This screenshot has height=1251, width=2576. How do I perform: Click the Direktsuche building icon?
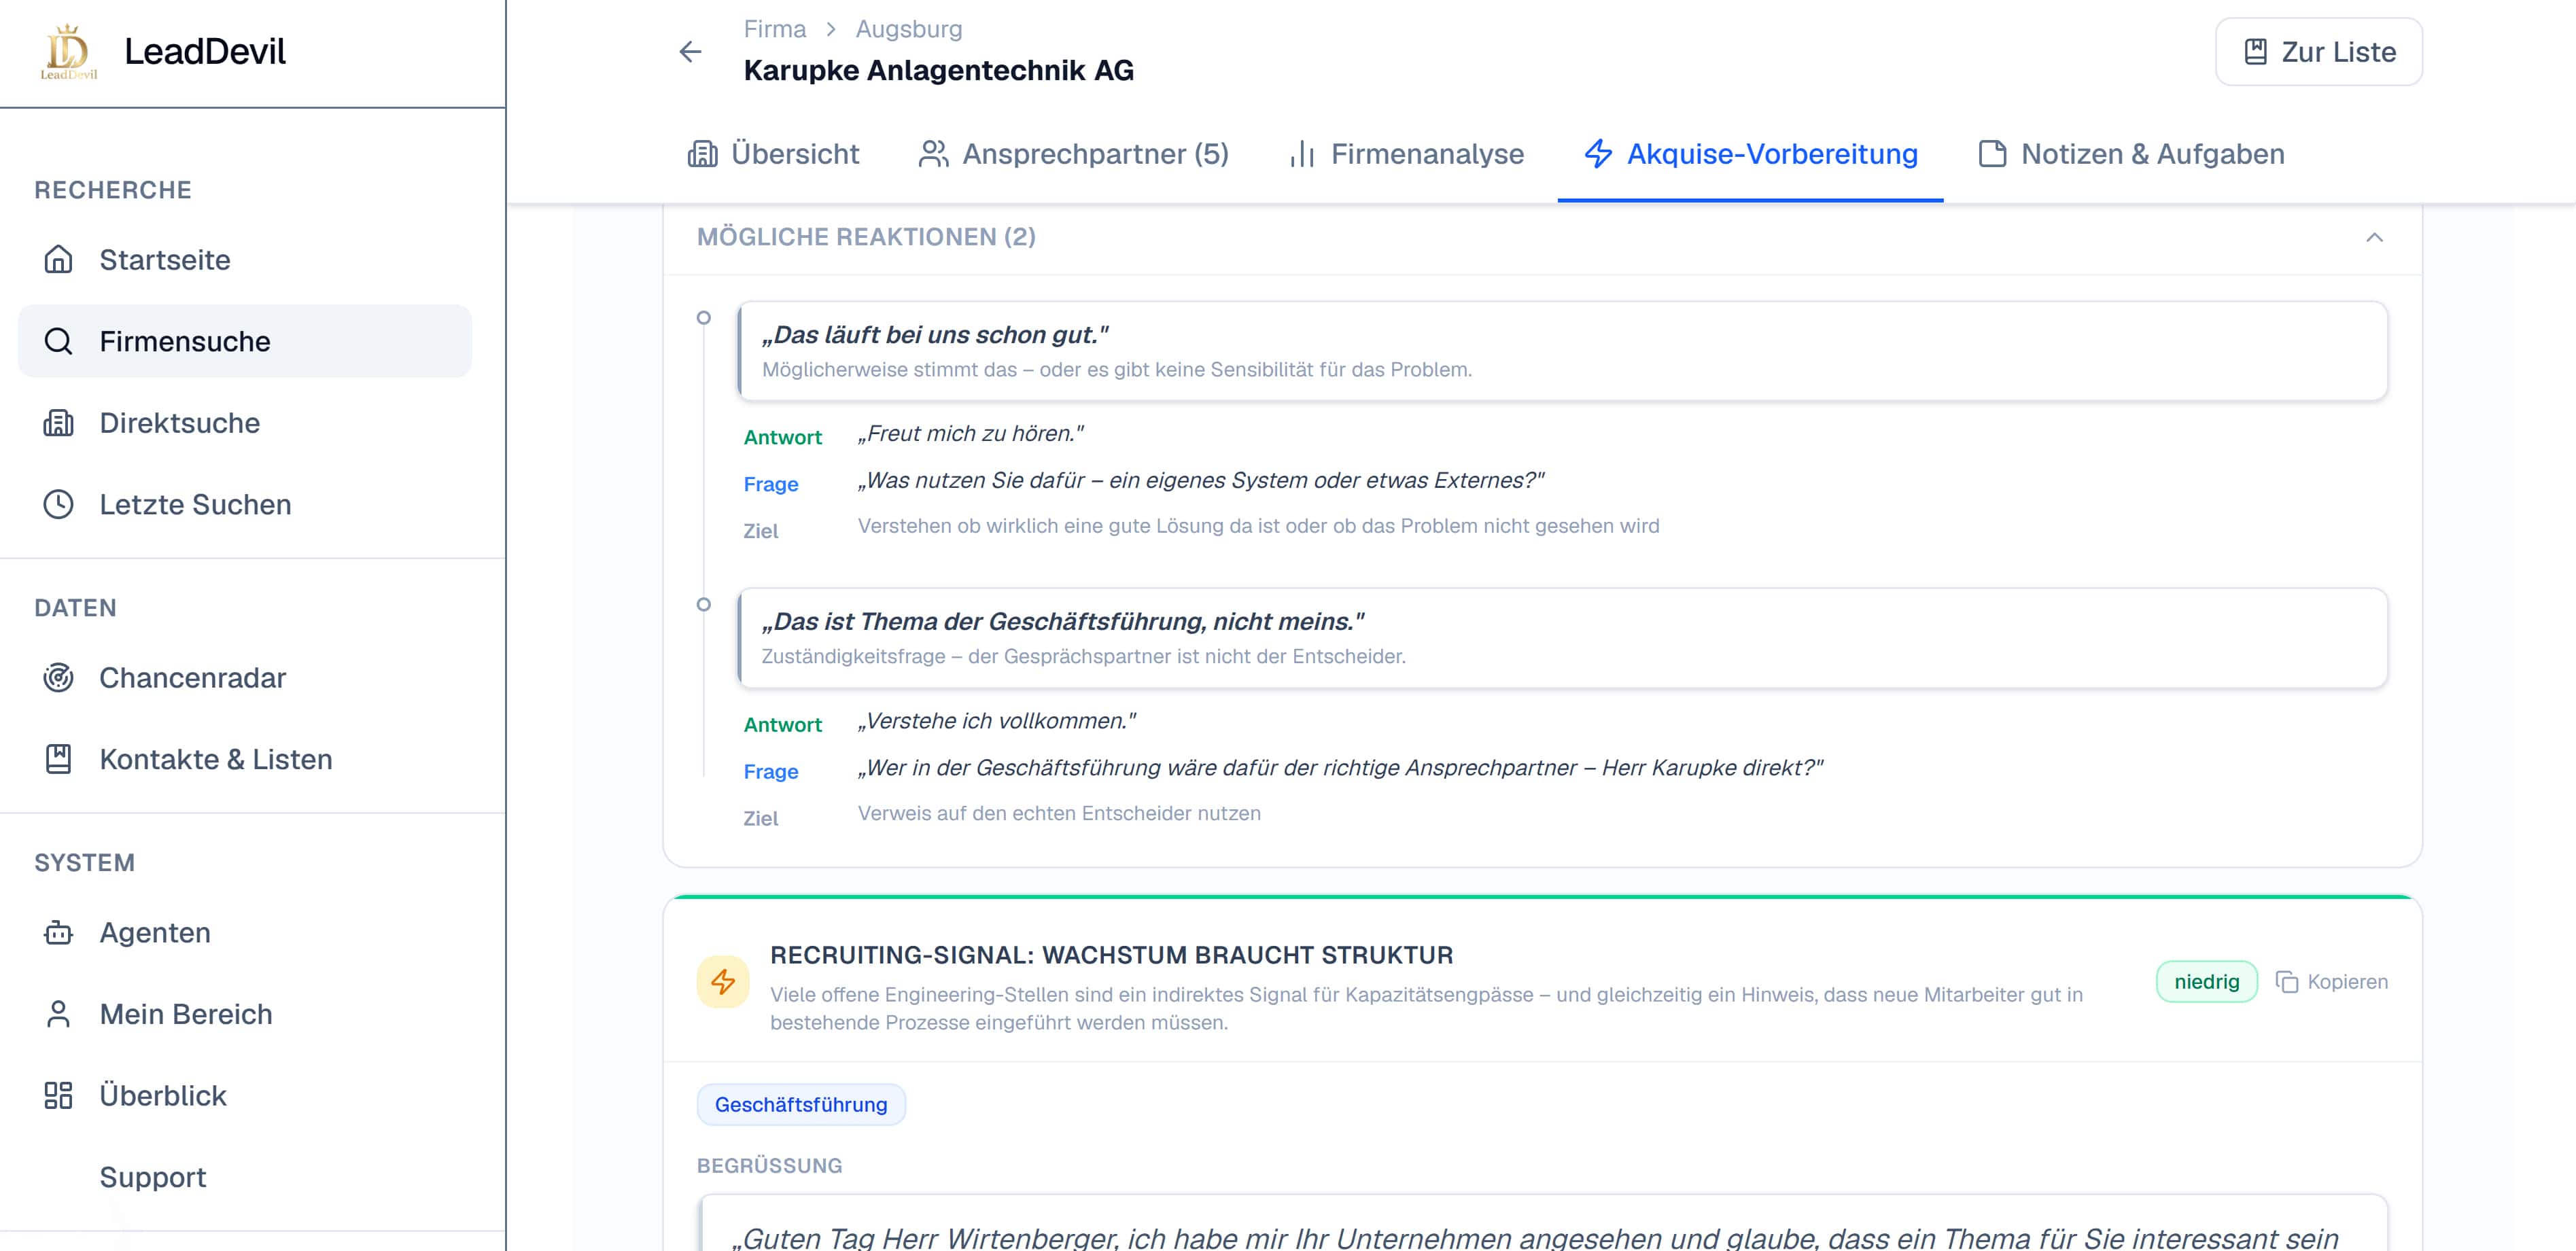coord(58,423)
